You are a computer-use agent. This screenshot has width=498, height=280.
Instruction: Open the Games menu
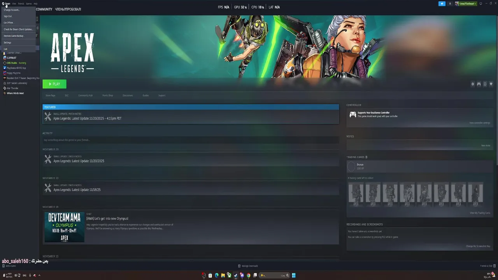coord(29,3)
